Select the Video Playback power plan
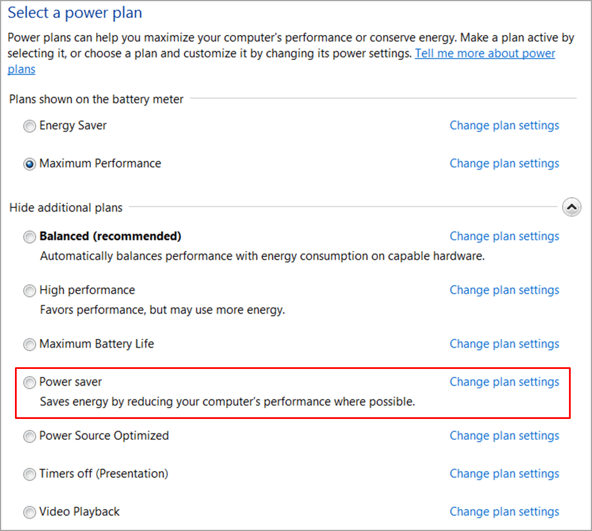The height and width of the screenshot is (531, 592). (29, 513)
